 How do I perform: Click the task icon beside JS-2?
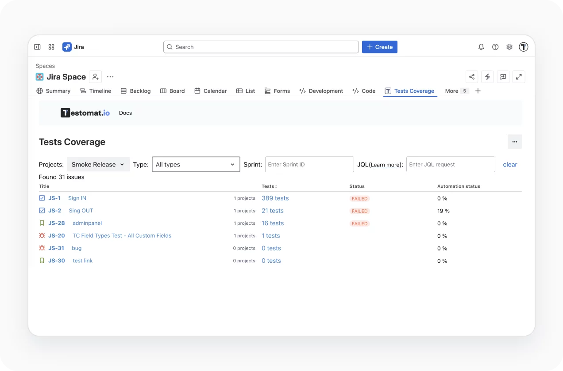pyautogui.click(x=42, y=211)
